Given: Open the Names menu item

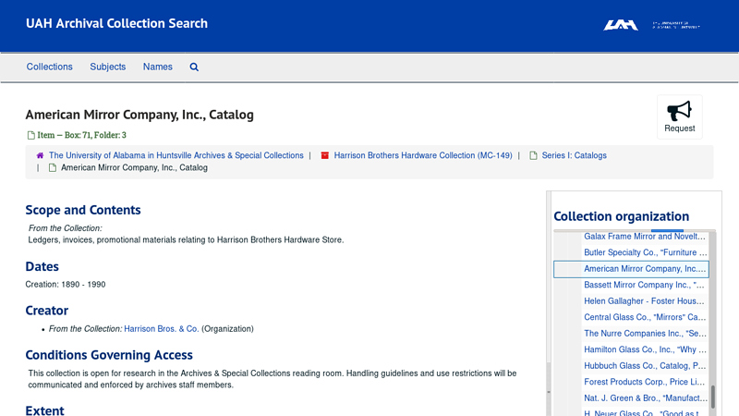Looking at the screenshot, I should pos(158,67).
